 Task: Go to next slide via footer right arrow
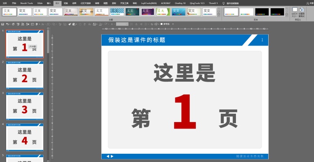pos(112,156)
